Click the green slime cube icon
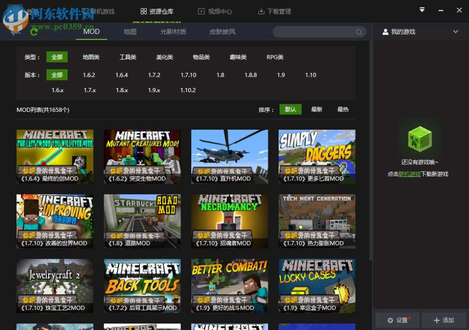469x330 pixels. [x=420, y=139]
